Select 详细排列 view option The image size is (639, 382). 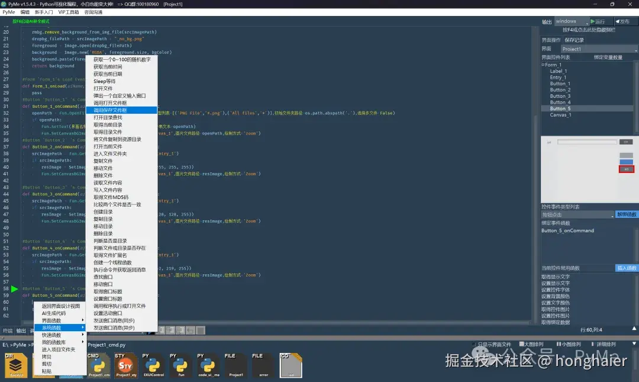pos(603,344)
